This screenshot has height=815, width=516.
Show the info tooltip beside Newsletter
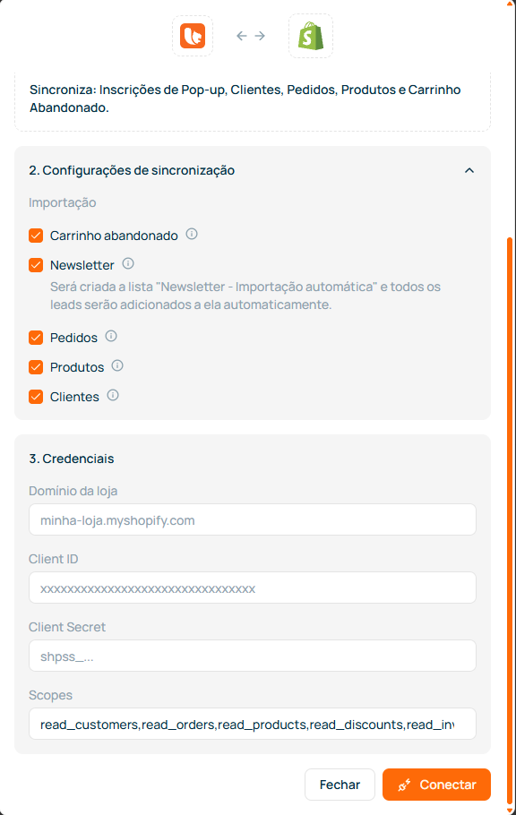click(128, 263)
